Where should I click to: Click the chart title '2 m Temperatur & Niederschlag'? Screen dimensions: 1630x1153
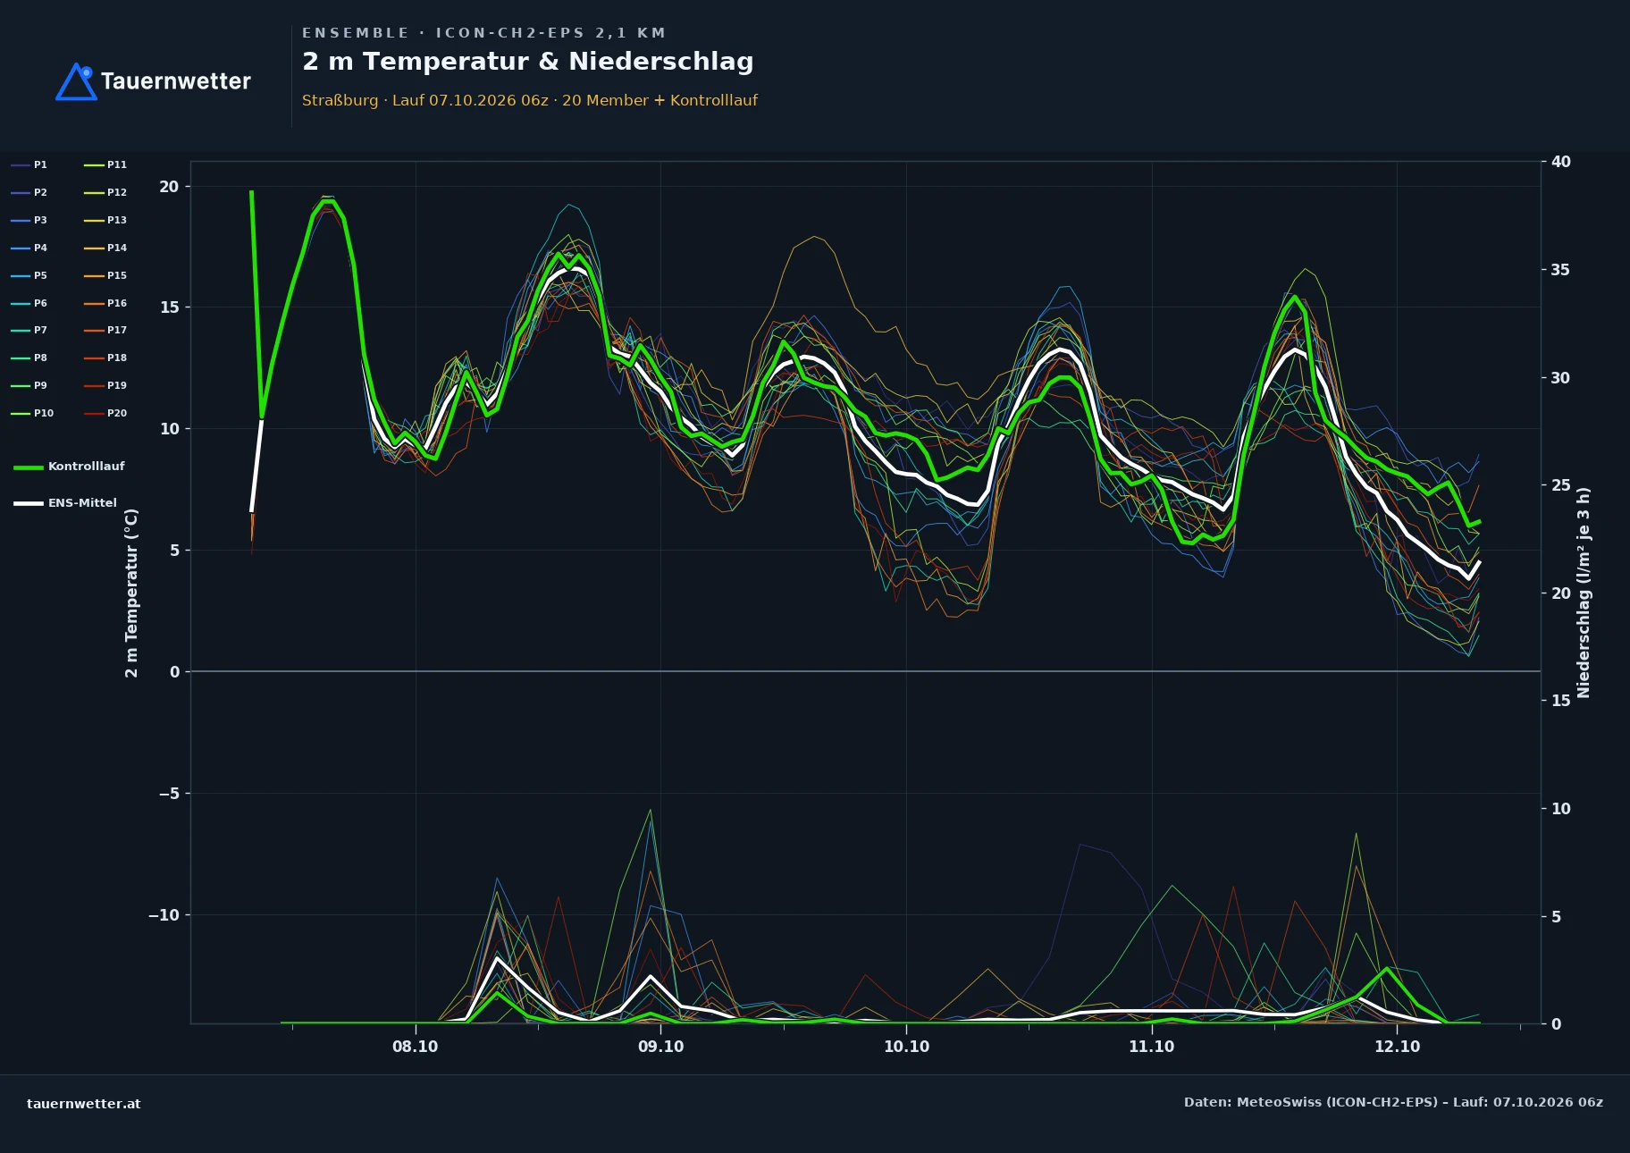(x=528, y=62)
